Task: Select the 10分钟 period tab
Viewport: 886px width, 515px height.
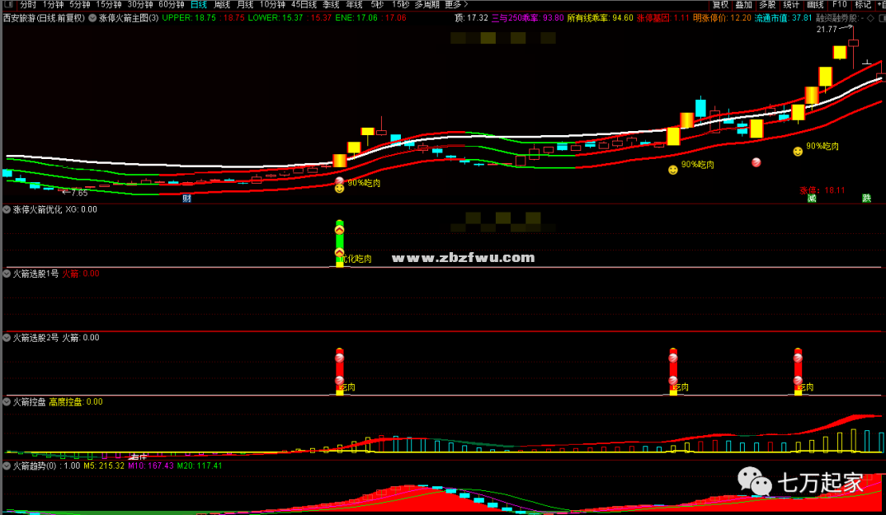Action: [272, 4]
